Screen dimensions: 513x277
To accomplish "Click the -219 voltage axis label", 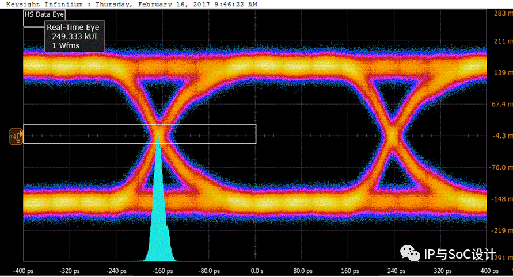I will pyautogui.click(x=502, y=230).
